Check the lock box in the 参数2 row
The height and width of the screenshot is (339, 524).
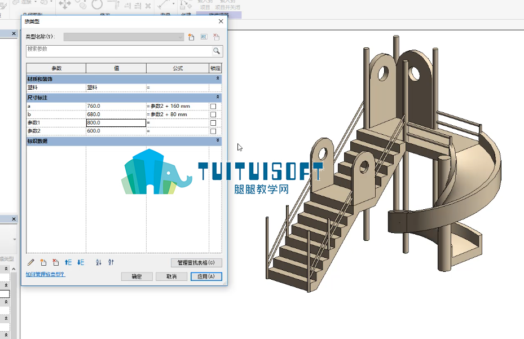[213, 131]
